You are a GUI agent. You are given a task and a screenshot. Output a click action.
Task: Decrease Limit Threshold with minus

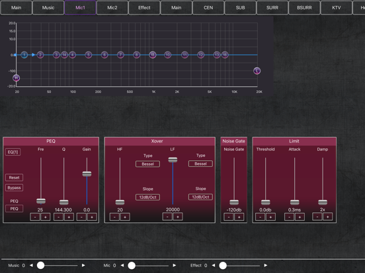pyautogui.click(x=260, y=217)
